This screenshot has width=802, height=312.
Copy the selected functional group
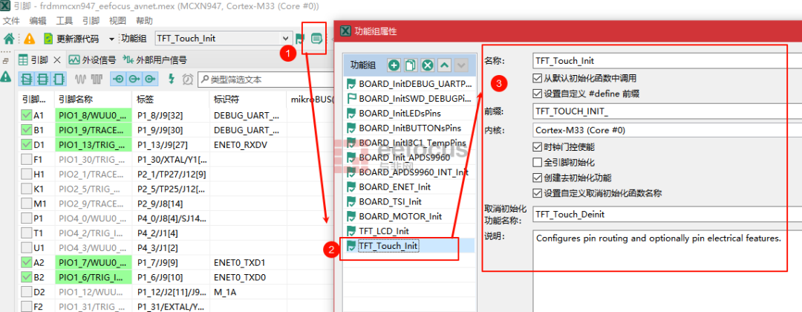(411, 65)
